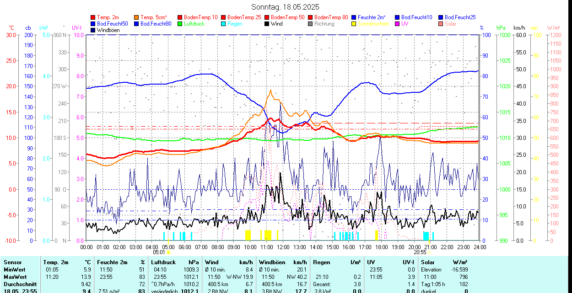This screenshot has width=572, height=293.
Task: Click the Windböen column header in table
Action: point(272,262)
